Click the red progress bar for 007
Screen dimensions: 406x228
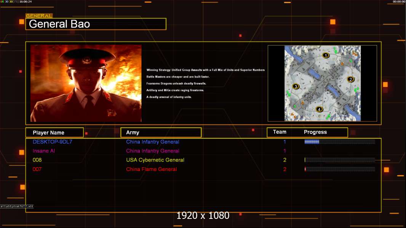(x=340, y=169)
